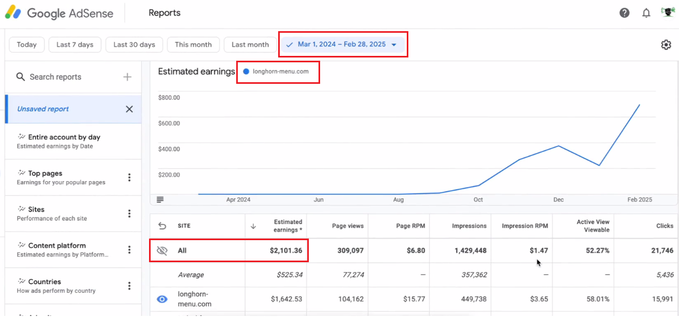Image resolution: width=679 pixels, height=317 pixels.
Task: Select the This month filter
Action: [x=193, y=45]
